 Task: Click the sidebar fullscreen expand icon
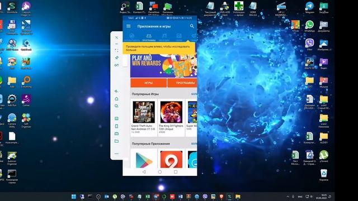pyautogui.click(x=117, y=50)
